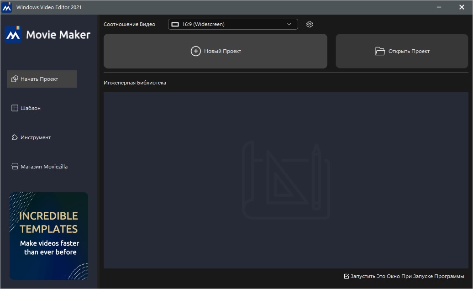Click the Шаблон template icon in sidebar
Screen dimensions: 473x289
point(14,108)
